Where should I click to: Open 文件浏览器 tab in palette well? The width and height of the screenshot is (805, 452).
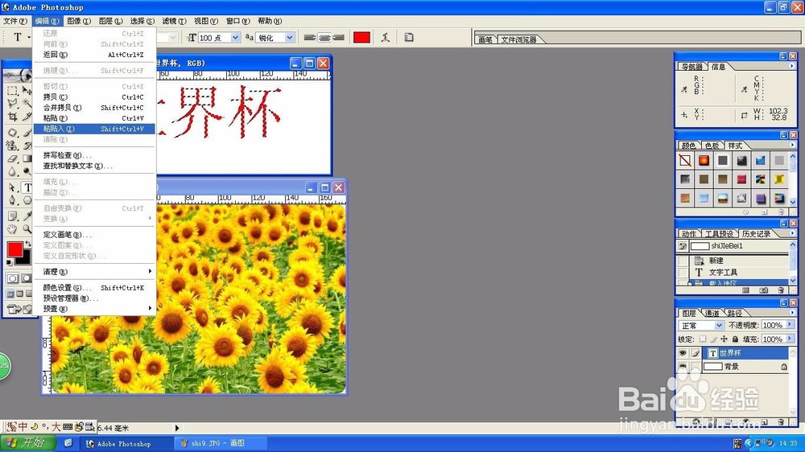coord(518,39)
